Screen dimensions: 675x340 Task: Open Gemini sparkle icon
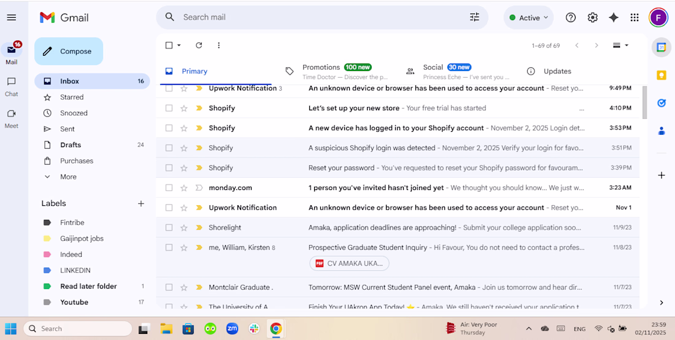click(614, 18)
